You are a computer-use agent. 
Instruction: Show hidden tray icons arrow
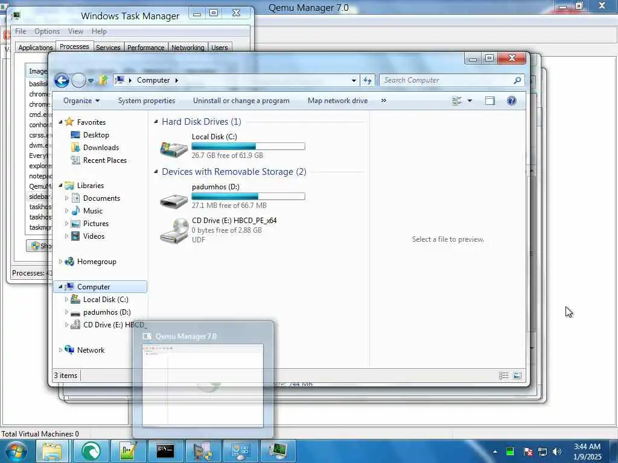495,452
